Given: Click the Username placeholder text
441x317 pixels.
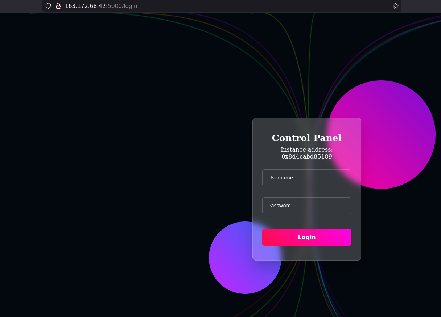Looking at the screenshot, I should click(281, 178).
